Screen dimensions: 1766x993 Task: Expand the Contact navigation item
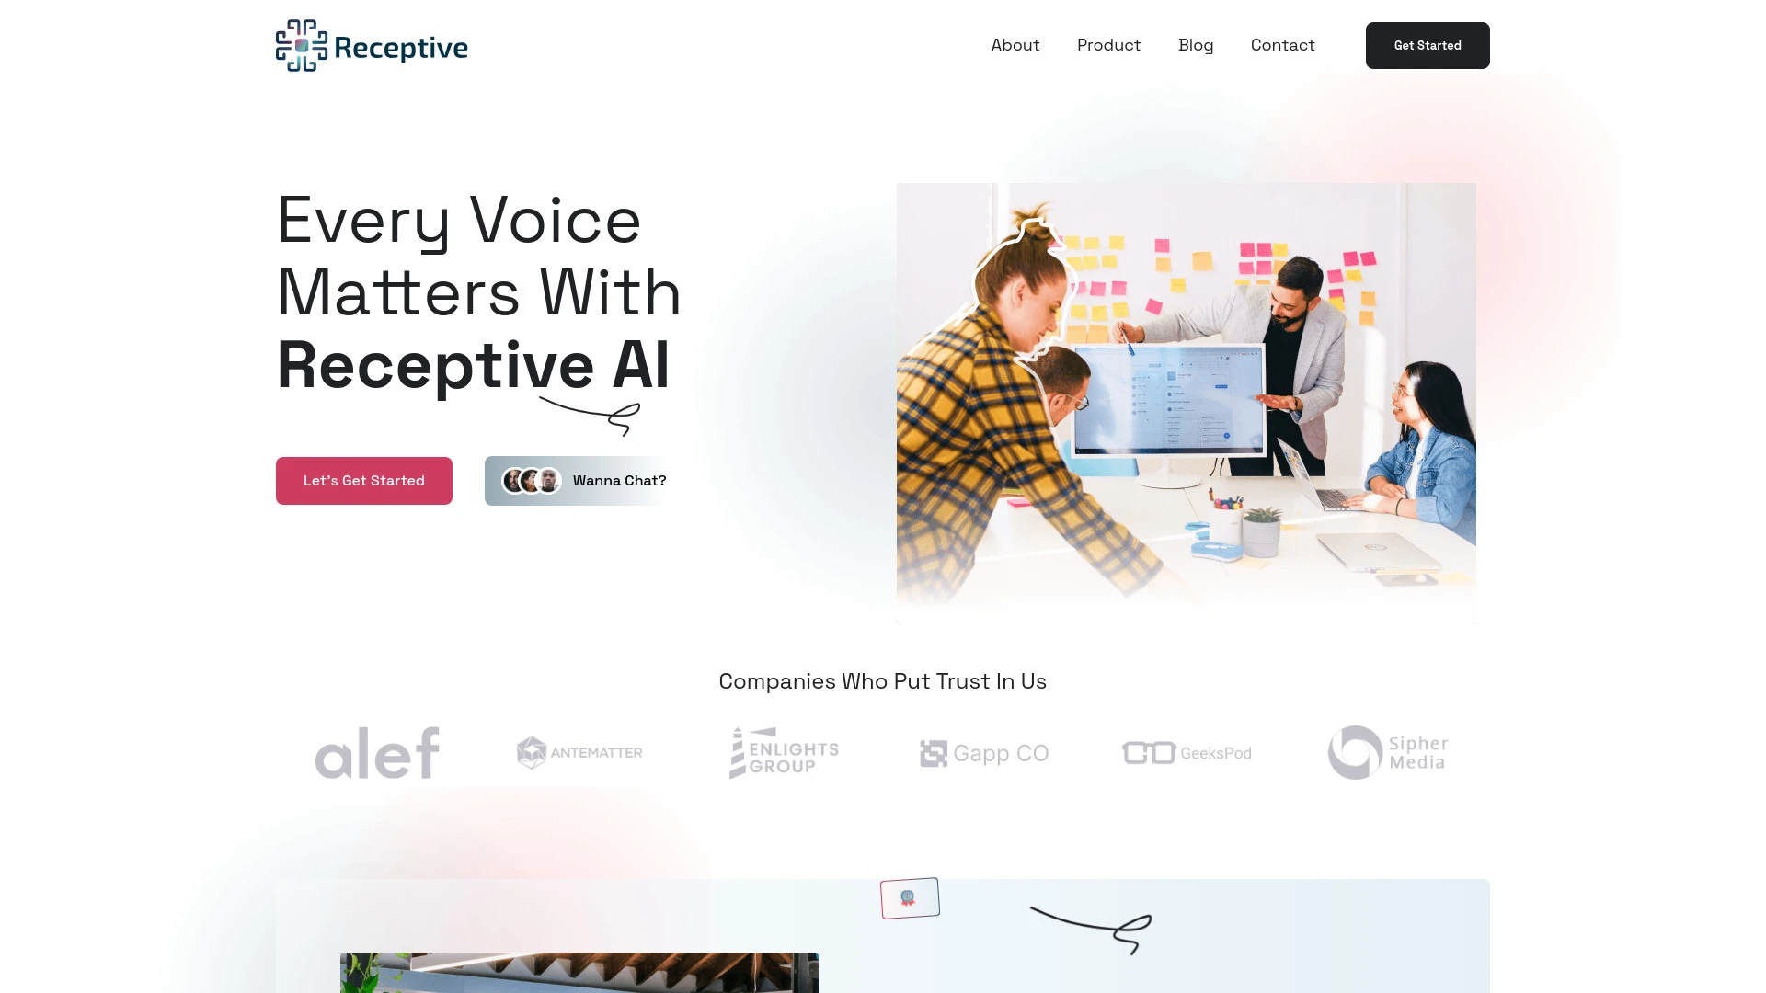[x=1283, y=45]
